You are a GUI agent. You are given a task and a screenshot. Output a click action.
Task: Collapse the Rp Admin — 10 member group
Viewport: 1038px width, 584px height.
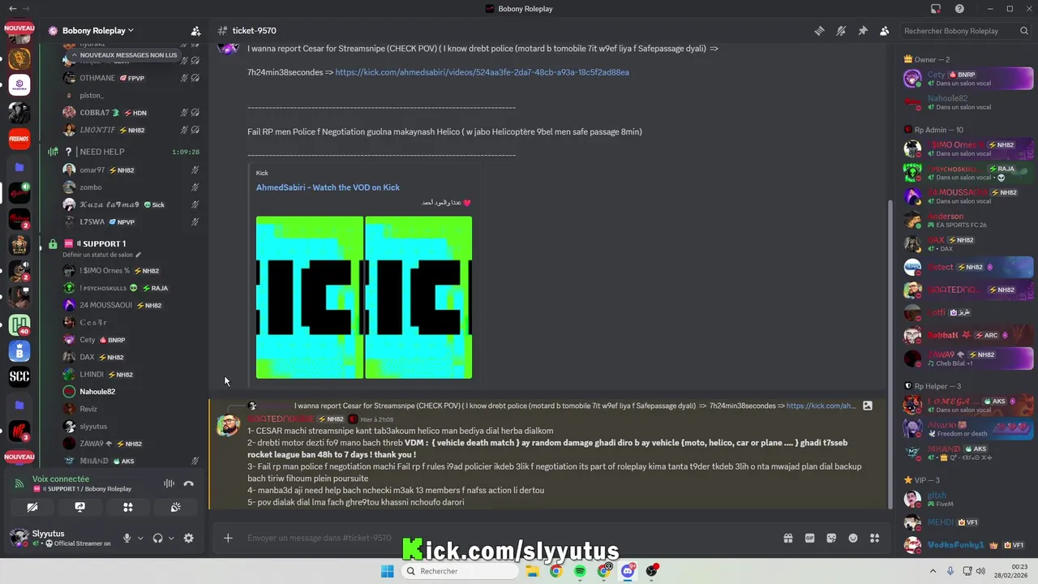point(939,130)
